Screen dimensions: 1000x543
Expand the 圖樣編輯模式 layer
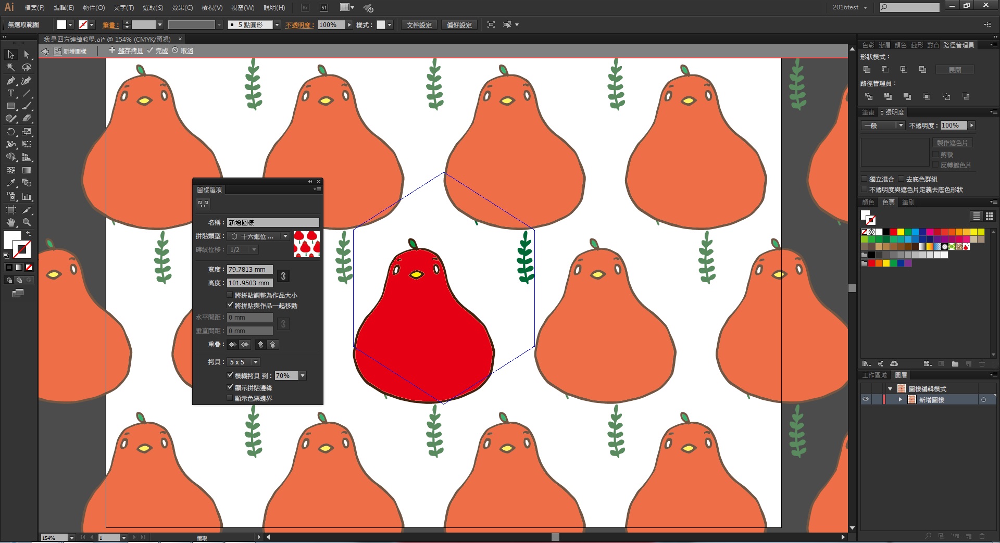coord(890,389)
